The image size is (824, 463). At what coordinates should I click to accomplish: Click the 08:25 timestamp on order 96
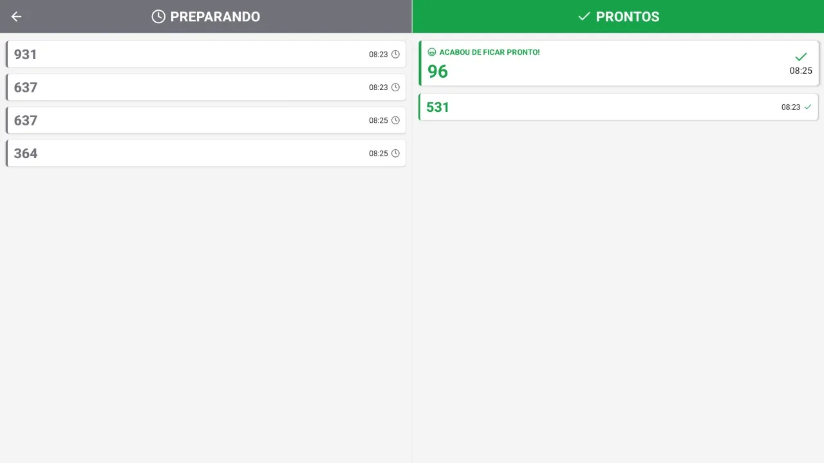[801, 71]
